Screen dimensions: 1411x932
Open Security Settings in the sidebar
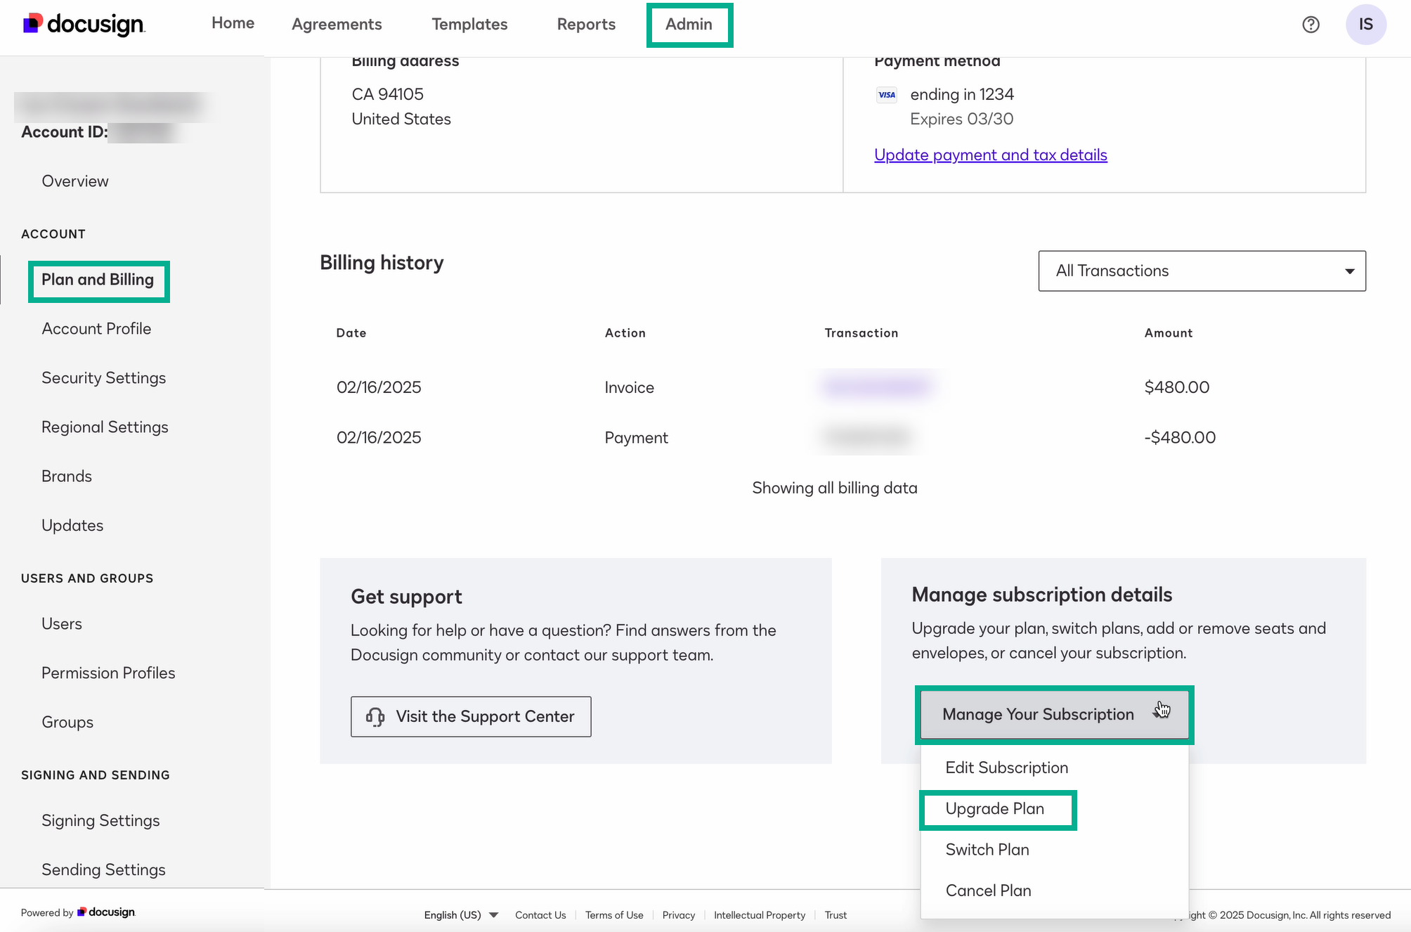tap(103, 377)
